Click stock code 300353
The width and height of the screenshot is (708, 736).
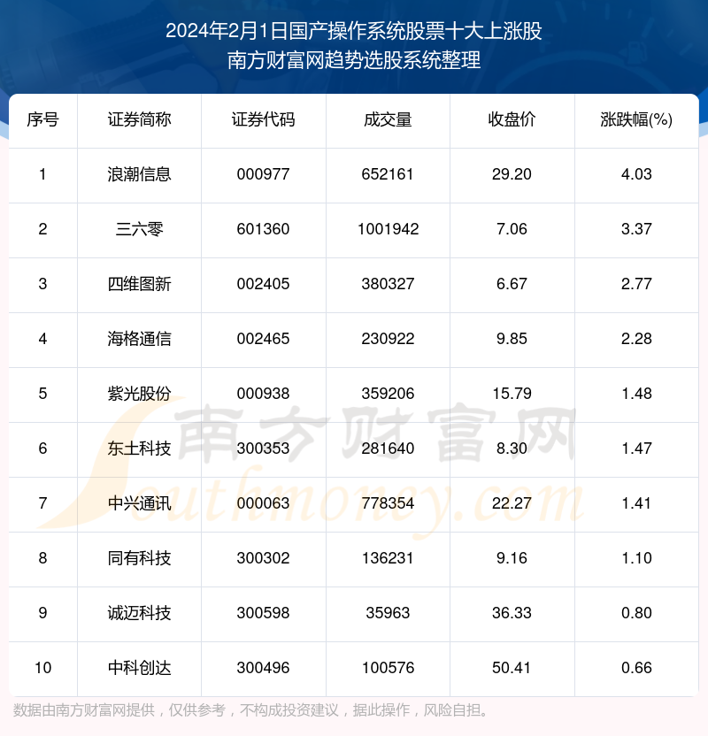coord(264,448)
